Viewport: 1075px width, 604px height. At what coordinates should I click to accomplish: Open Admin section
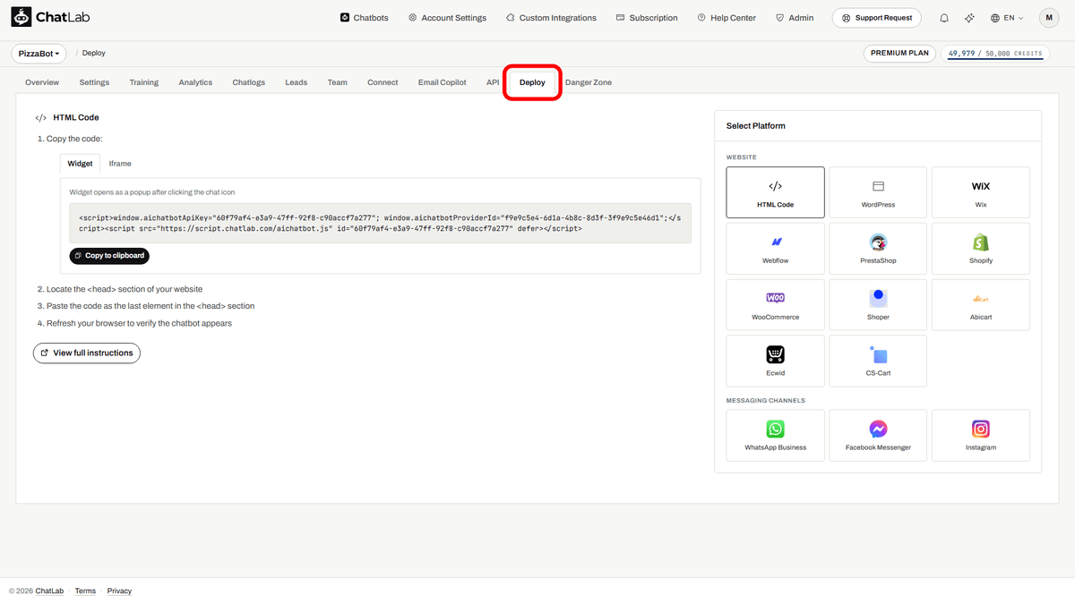pos(795,18)
